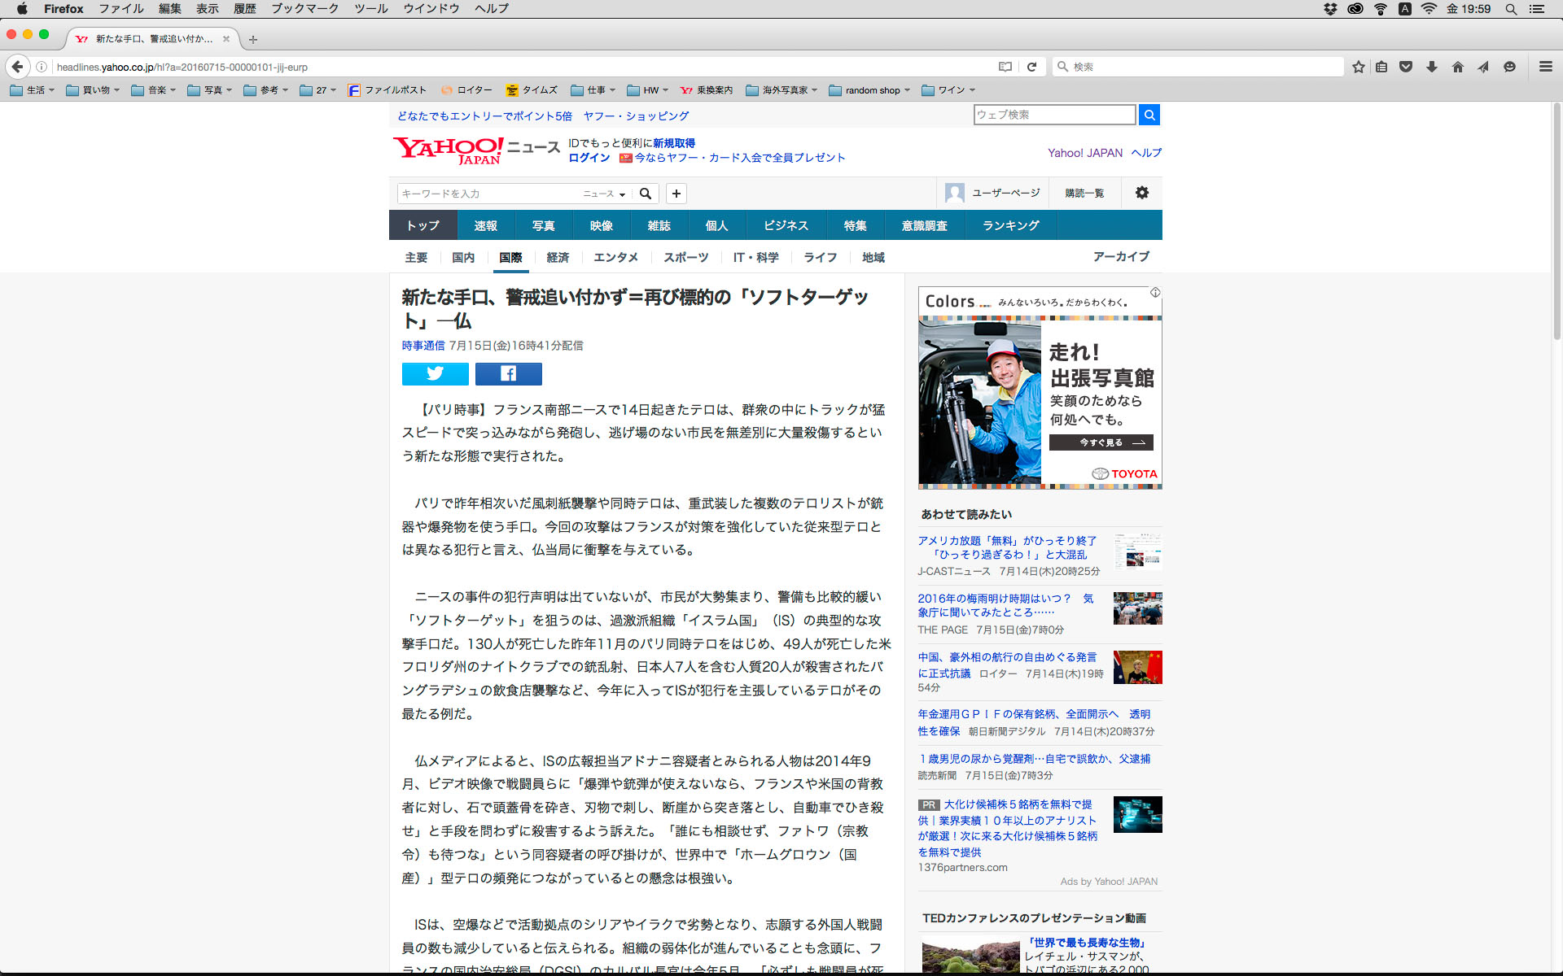The width and height of the screenshot is (1563, 976).
Task: Open Firefox downloads arrow icon
Action: (x=1431, y=67)
